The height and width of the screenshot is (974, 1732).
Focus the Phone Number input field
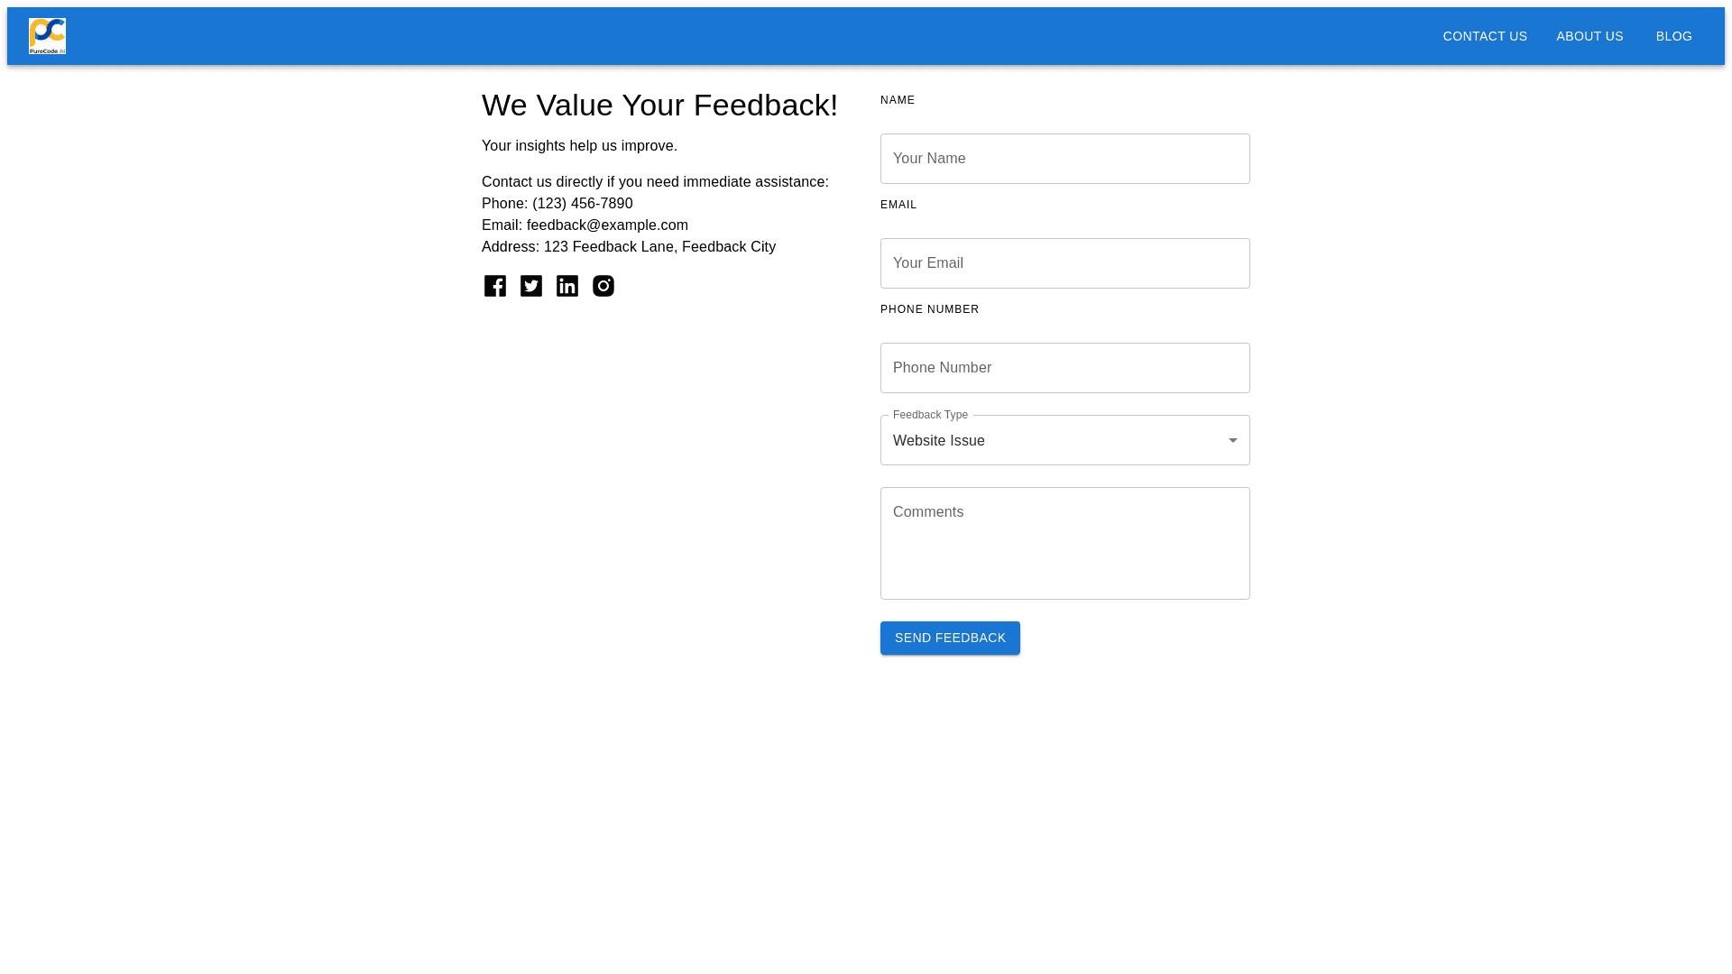click(x=1064, y=368)
